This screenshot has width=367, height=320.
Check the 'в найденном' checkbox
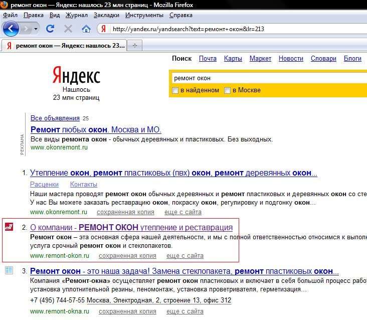click(x=175, y=90)
